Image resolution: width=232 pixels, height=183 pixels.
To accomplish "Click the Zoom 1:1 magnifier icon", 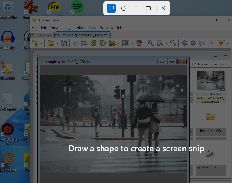I will [x=160, y=43].
